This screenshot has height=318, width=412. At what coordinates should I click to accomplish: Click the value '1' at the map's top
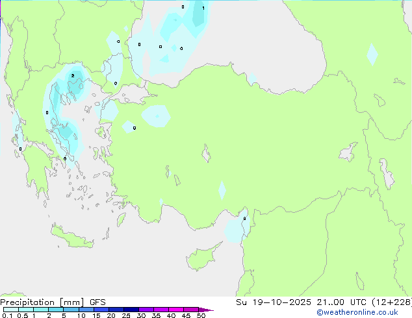pos(203,8)
